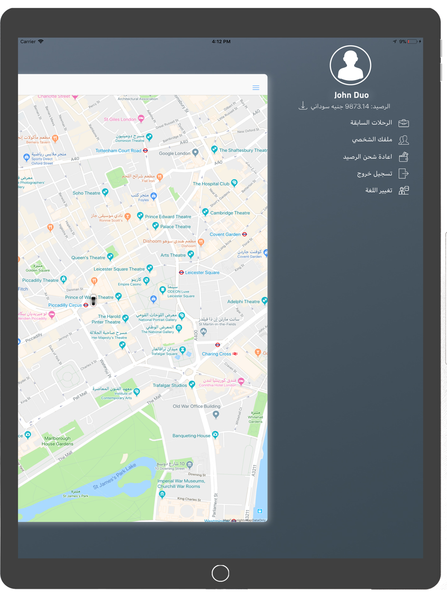This screenshot has height=596, width=447.
Task: Tap the Her Majesty's Theatre map pin
Action: 122,345
